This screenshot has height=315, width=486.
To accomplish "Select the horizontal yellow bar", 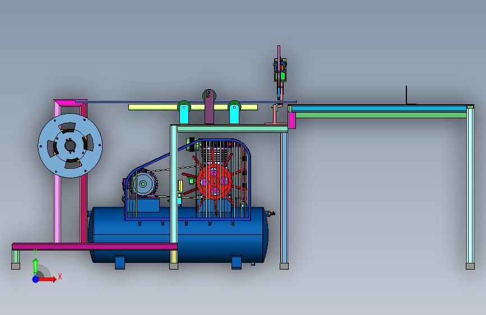I will click(193, 107).
